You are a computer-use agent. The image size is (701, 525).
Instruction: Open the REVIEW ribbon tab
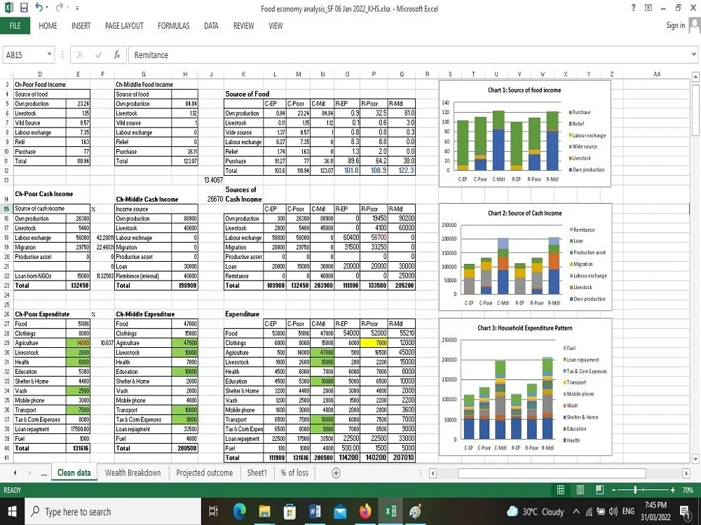(x=244, y=25)
